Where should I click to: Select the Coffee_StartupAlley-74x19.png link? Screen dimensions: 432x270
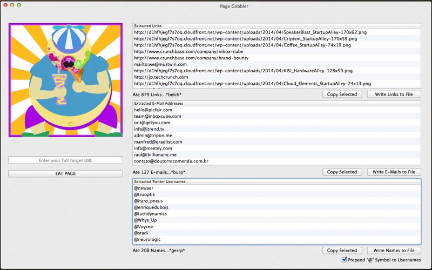click(276, 45)
